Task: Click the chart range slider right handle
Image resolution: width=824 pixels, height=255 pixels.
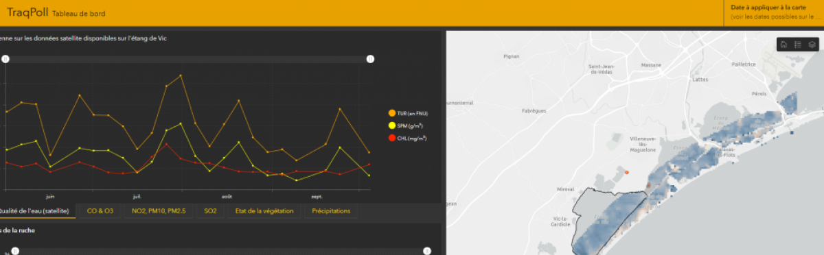Action: [x=370, y=60]
